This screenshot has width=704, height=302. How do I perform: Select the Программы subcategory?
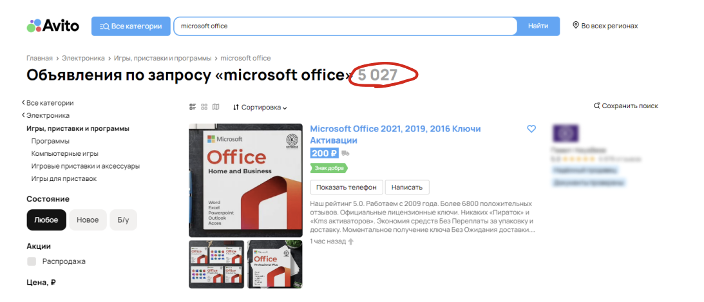click(50, 141)
